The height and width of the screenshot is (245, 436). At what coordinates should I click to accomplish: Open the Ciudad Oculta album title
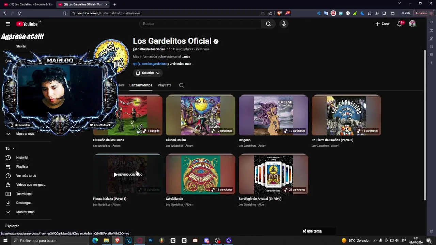click(x=176, y=140)
